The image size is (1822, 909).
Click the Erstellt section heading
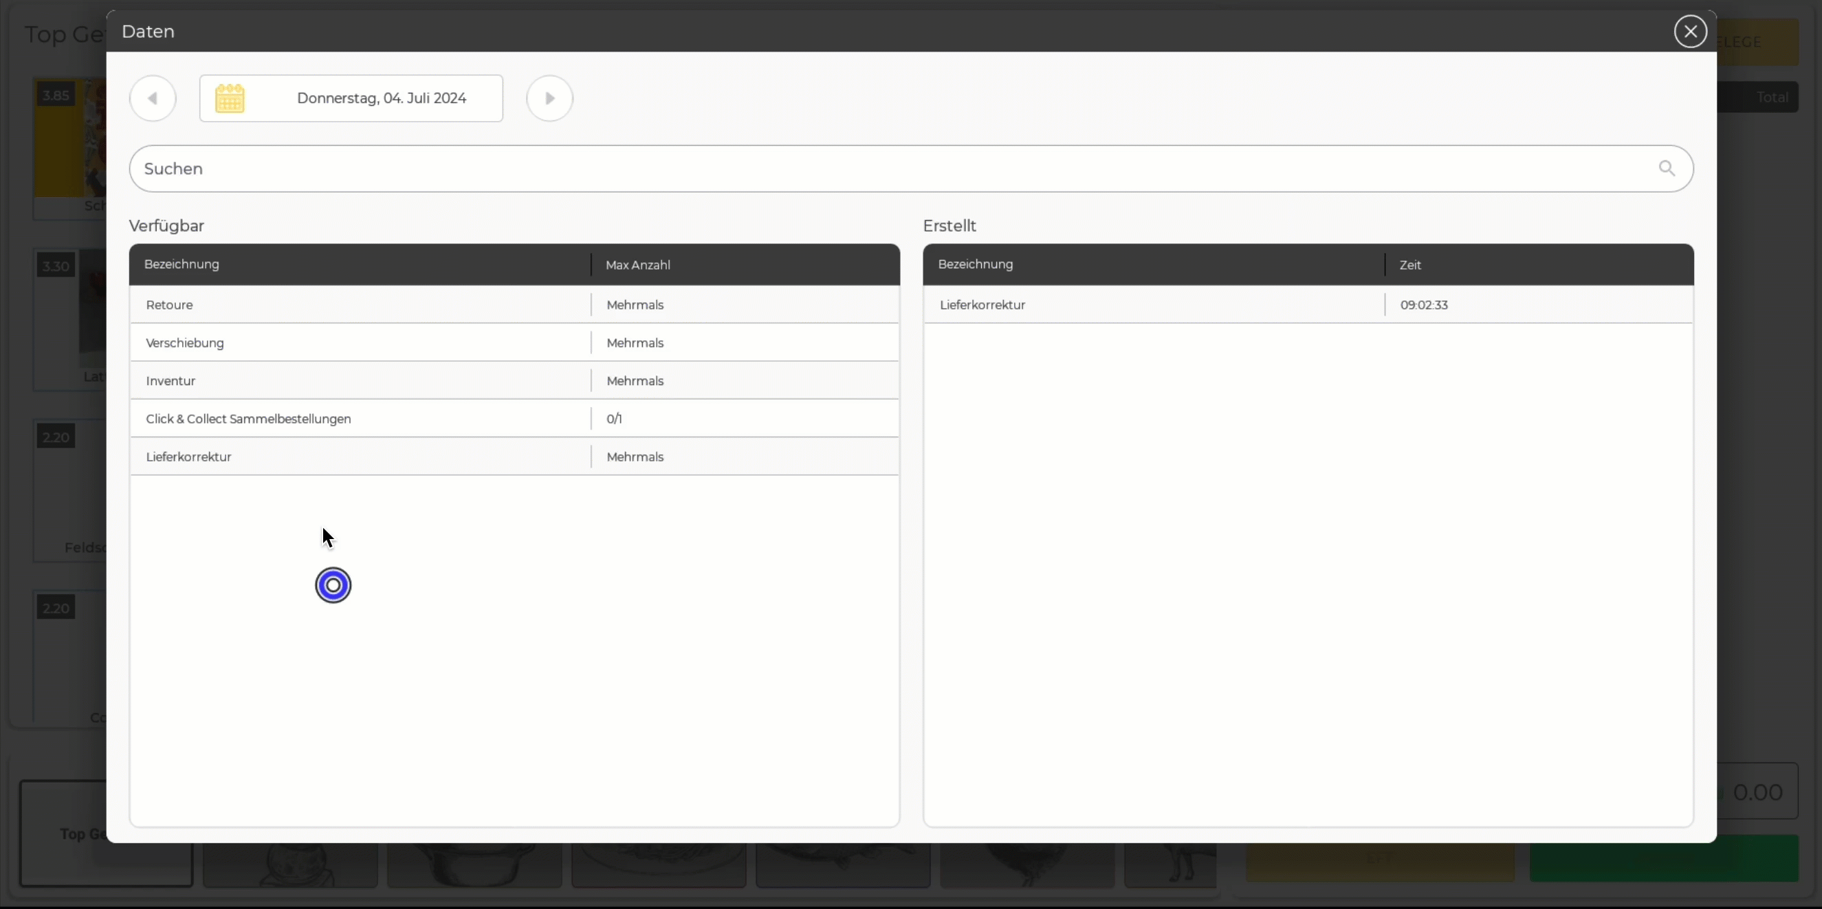[950, 226]
